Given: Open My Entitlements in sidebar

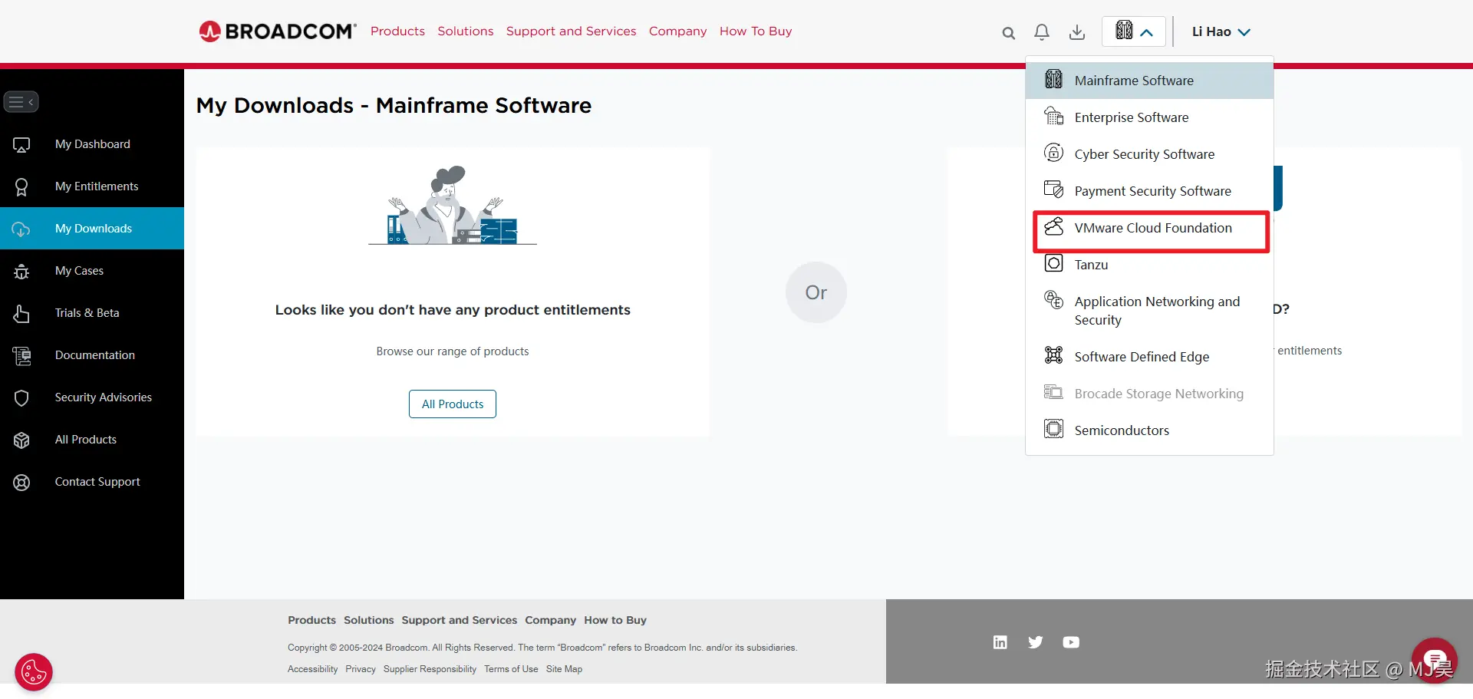Looking at the screenshot, I should coord(92,186).
